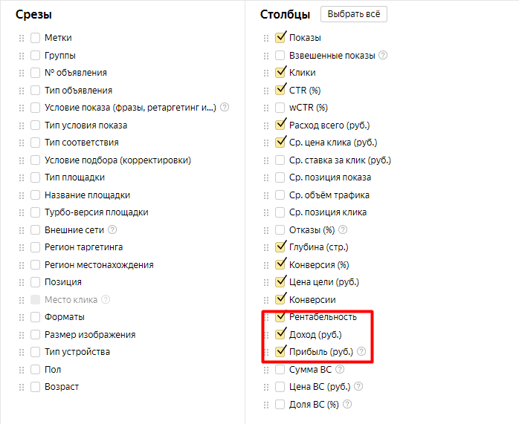Grab drag handle next to Показы
The image size is (519, 424).
coord(266,38)
